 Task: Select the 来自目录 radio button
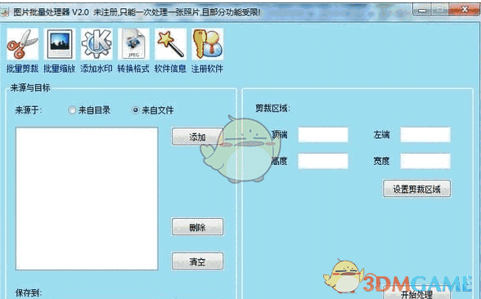click(x=72, y=110)
